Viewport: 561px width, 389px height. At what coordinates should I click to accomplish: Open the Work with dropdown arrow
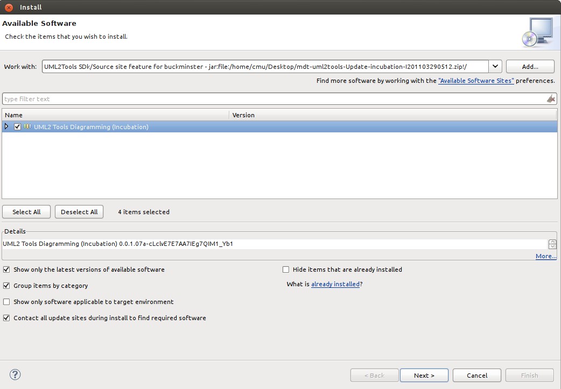pyautogui.click(x=495, y=67)
